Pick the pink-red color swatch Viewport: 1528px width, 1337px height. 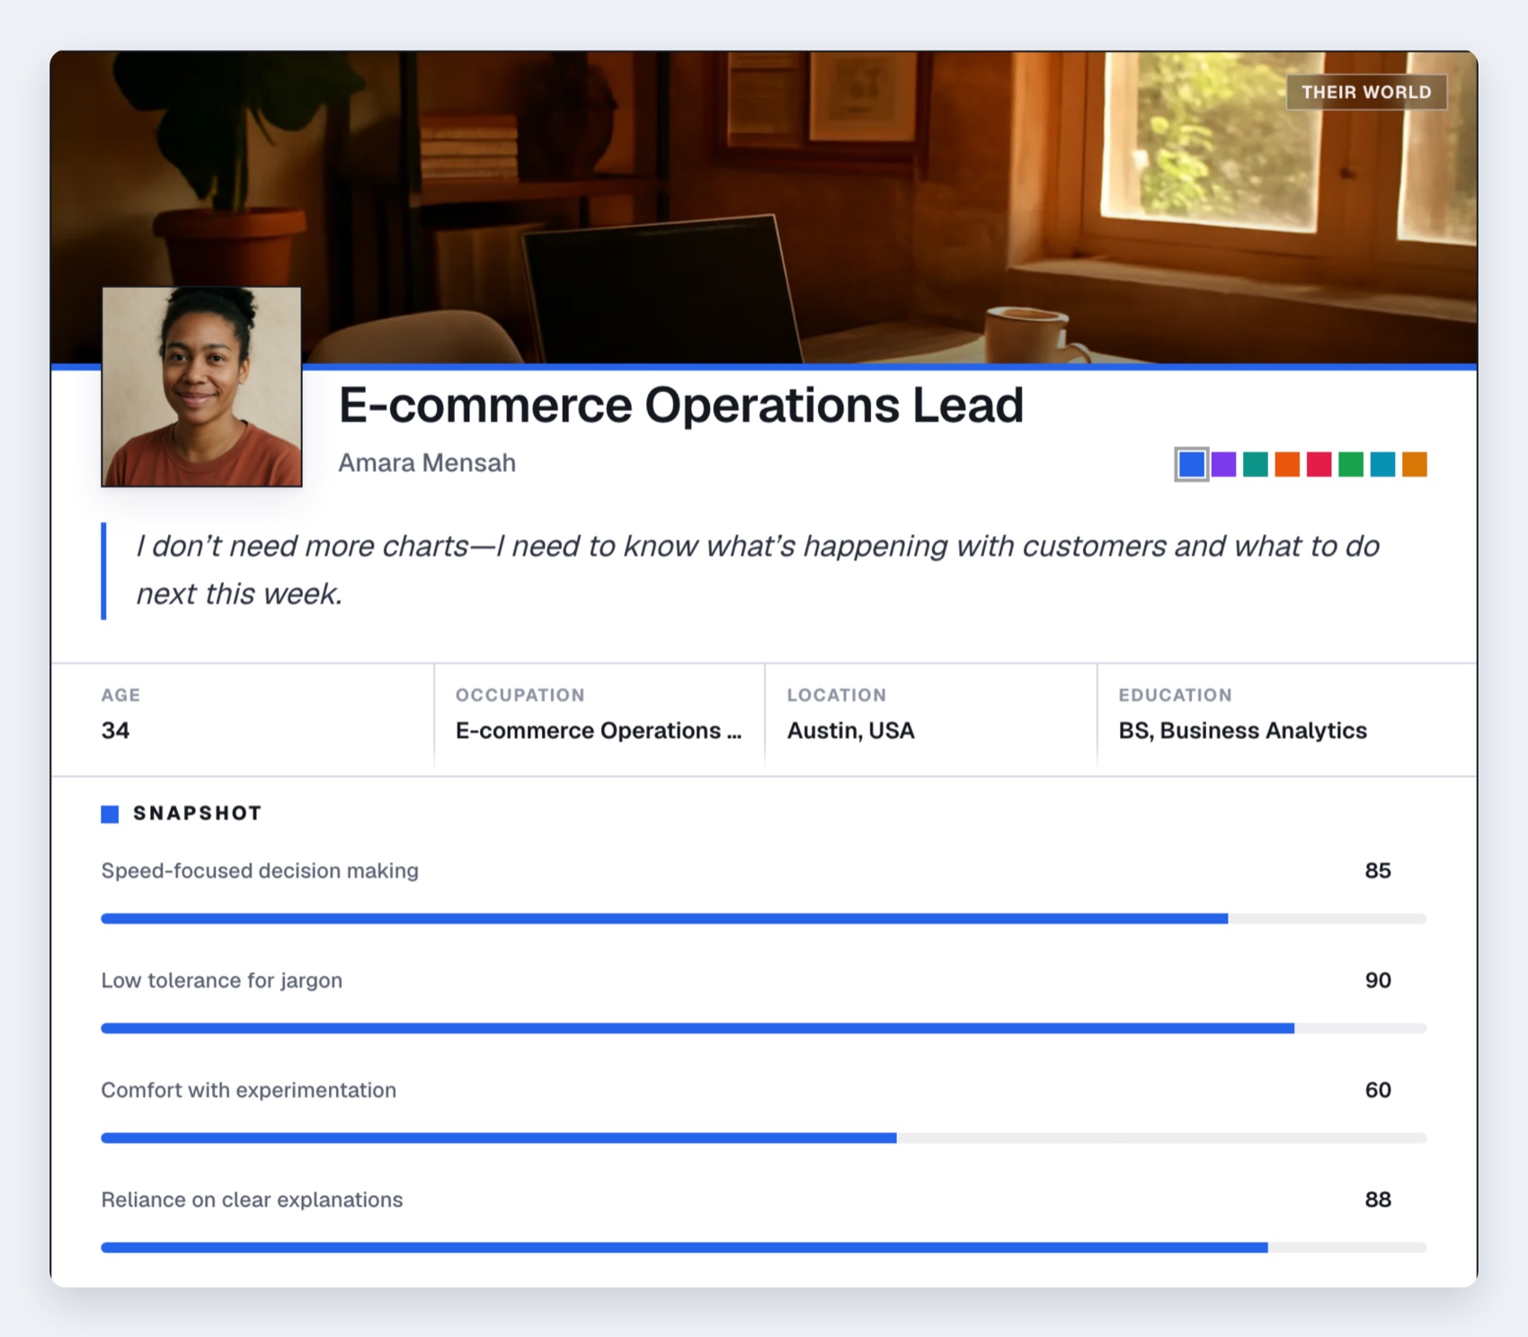point(1319,464)
